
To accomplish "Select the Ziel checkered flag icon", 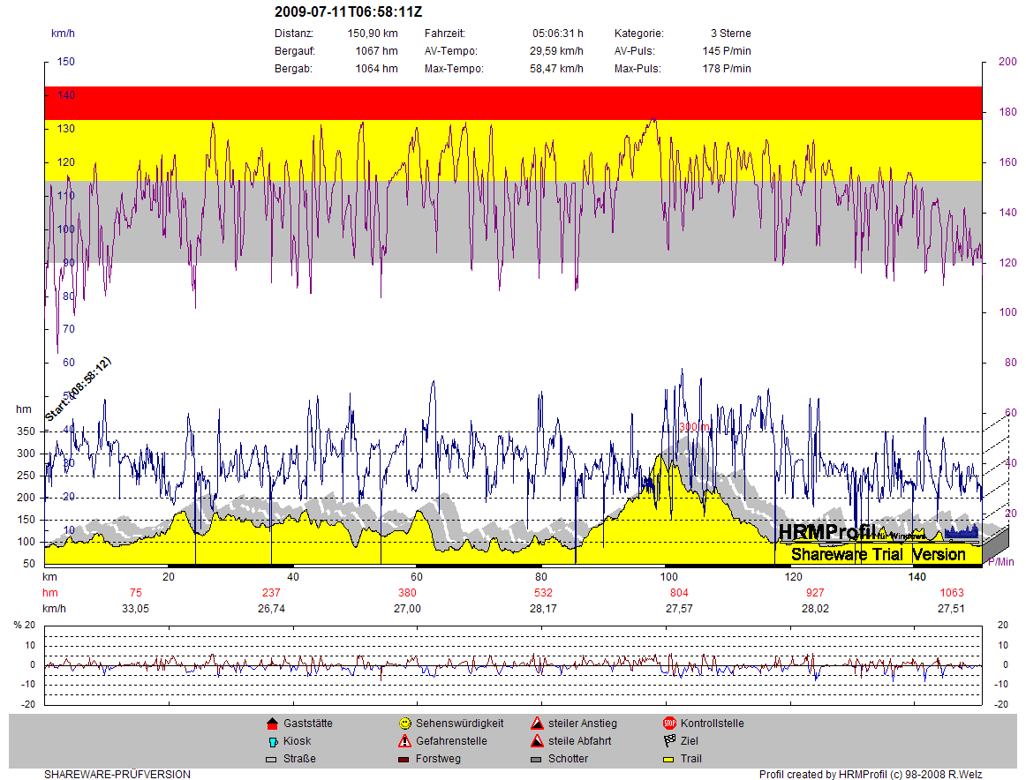I will pos(669,741).
